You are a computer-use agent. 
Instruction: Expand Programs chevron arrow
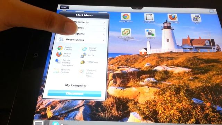click(104, 34)
